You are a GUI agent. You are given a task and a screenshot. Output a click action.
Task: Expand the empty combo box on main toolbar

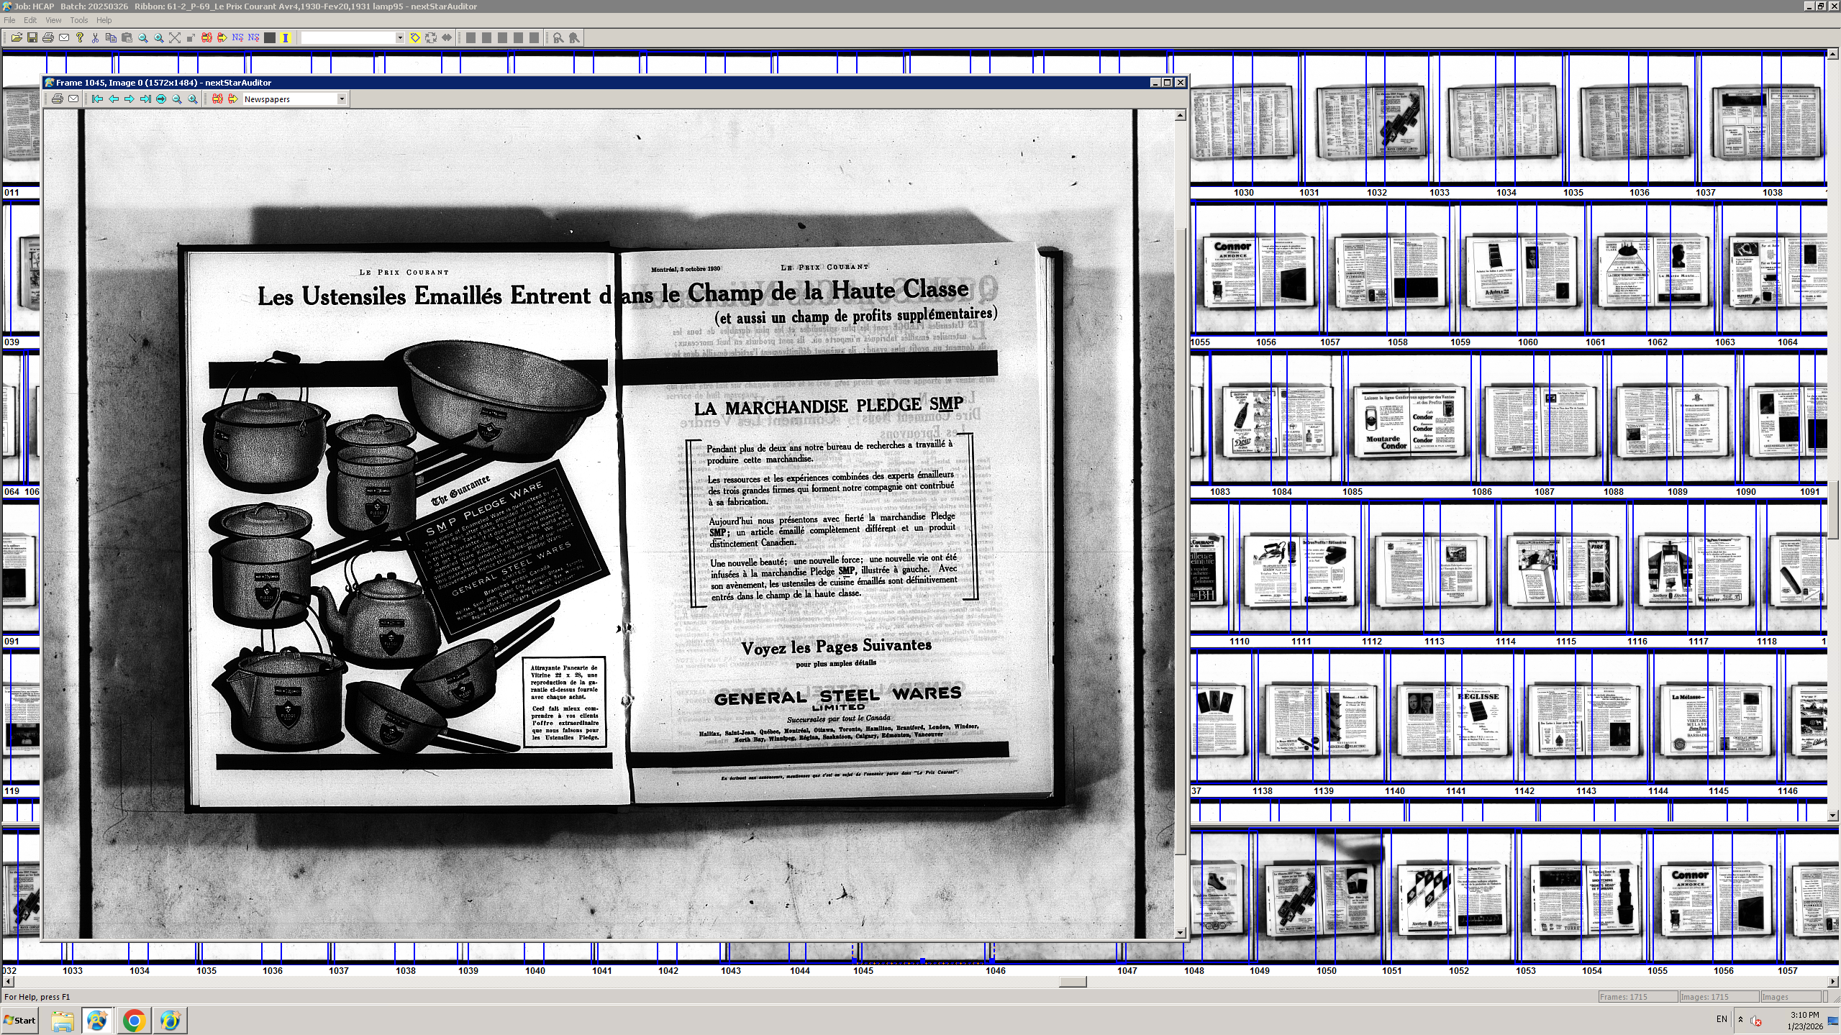(399, 37)
